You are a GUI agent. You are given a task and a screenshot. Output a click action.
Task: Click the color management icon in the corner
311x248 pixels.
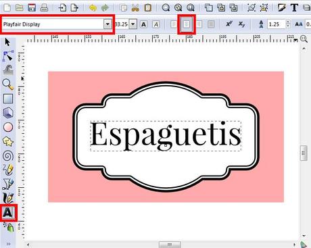(304, 245)
